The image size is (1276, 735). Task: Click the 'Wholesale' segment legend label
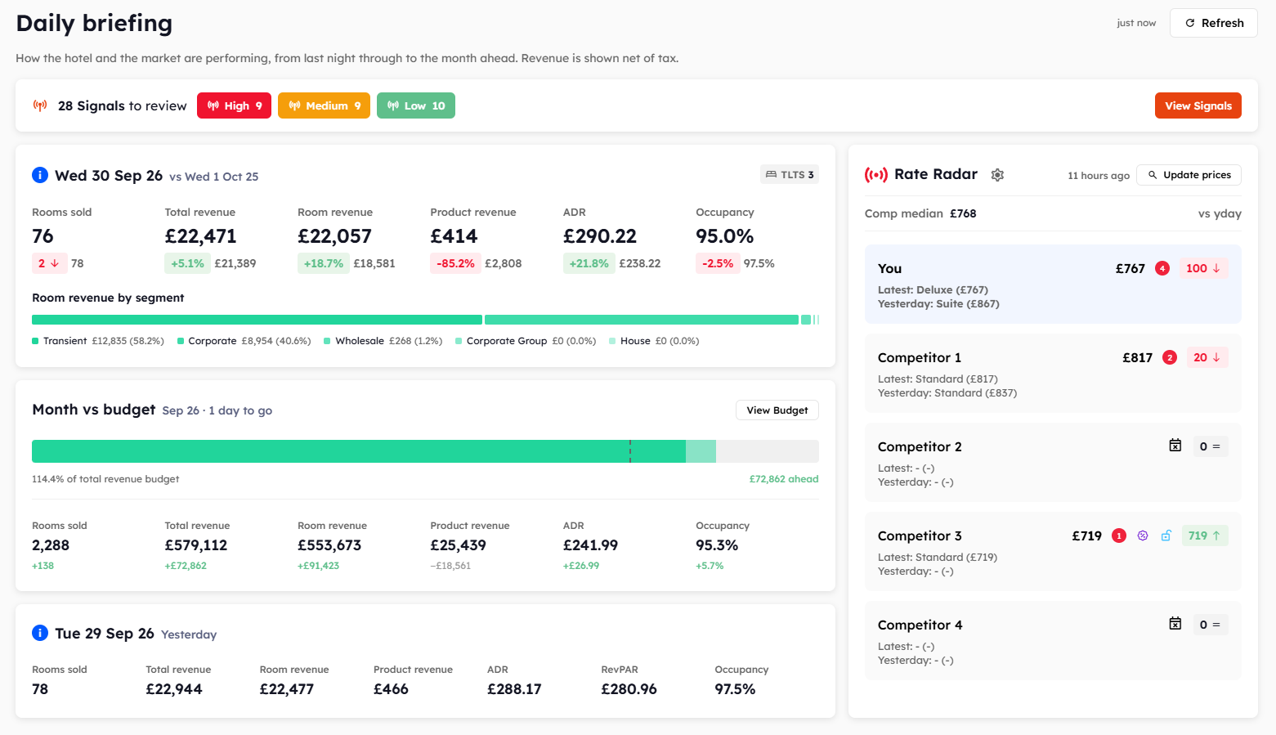pos(360,341)
